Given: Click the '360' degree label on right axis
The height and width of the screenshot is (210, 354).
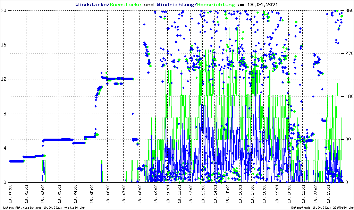Looking at the screenshot, I should tap(349, 11).
